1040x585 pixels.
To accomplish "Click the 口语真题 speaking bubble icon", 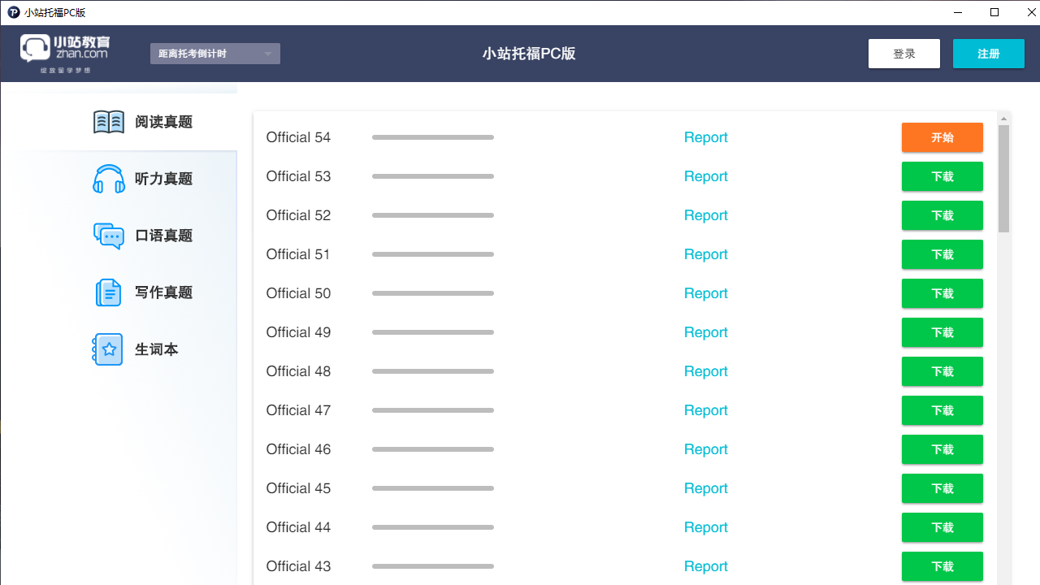I will 108,235.
